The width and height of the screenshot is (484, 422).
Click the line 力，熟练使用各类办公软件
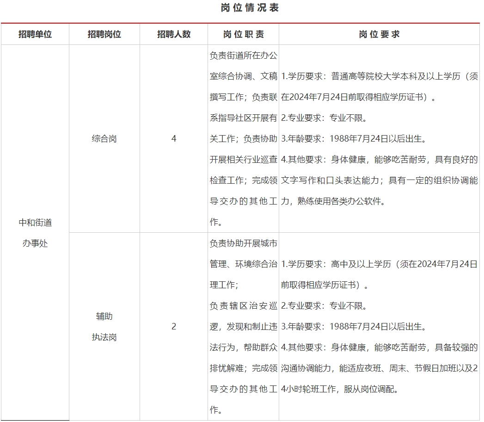[x=333, y=201]
